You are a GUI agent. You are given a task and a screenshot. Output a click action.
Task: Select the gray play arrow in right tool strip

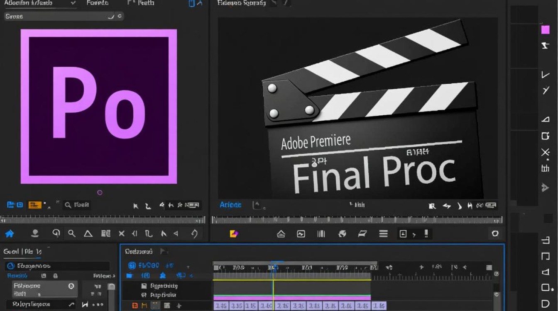click(545, 187)
